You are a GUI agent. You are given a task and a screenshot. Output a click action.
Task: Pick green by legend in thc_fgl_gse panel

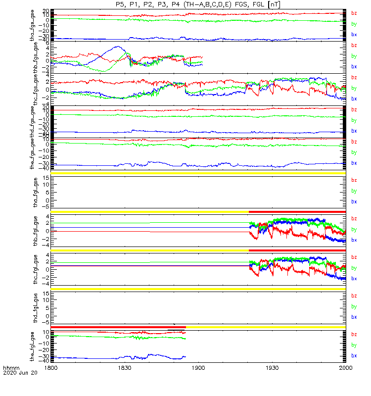(x=354, y=268)
